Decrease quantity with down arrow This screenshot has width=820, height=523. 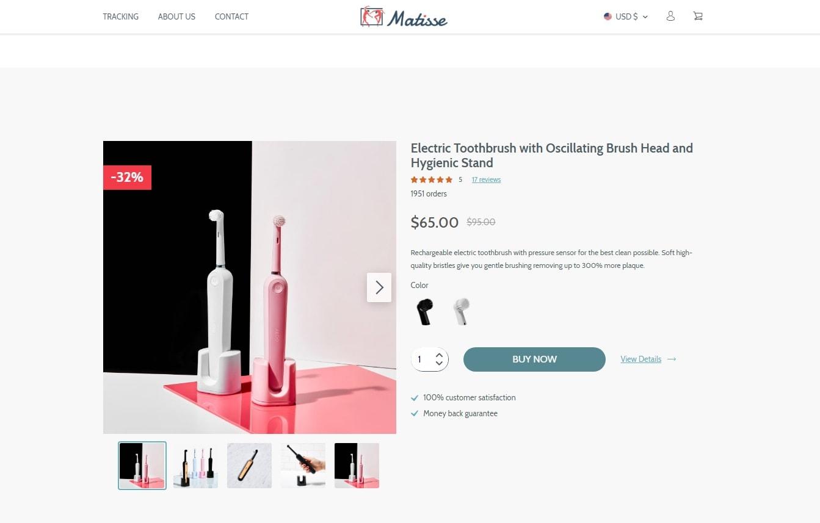point(439,364)
